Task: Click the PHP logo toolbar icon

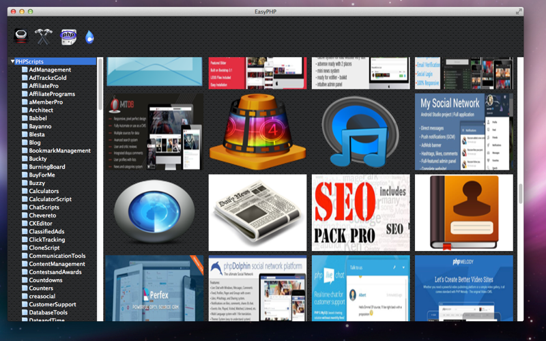Action: [68, 37]
